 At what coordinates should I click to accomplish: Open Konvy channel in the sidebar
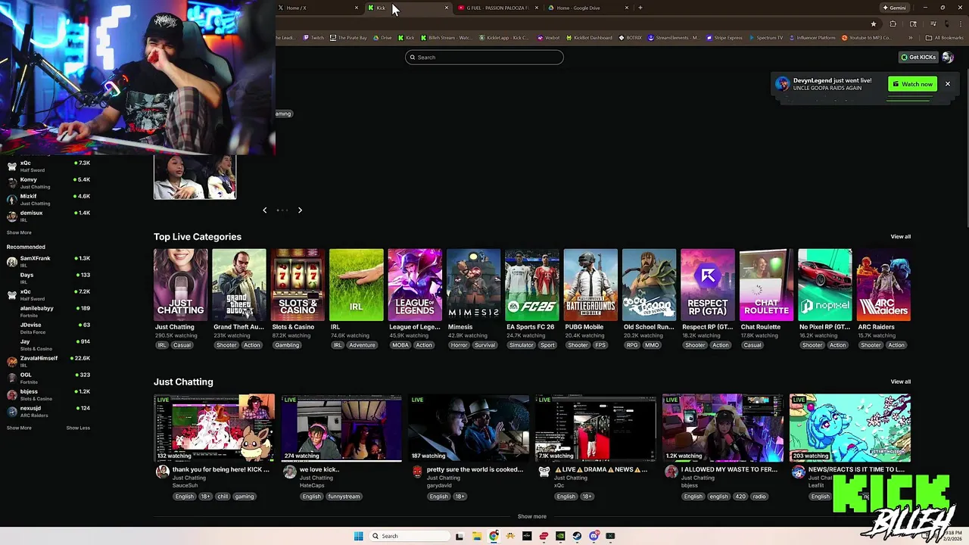(48, 182)
